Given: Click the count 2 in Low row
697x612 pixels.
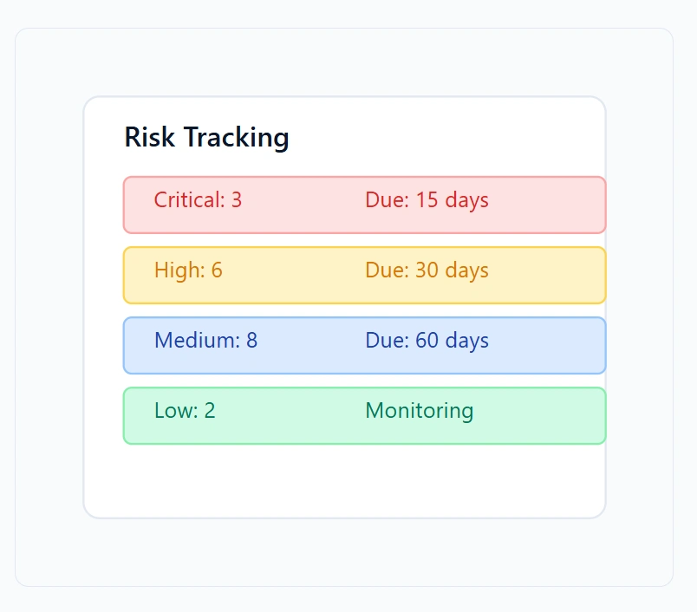Looking at the screenshot, I should (210, 411).
